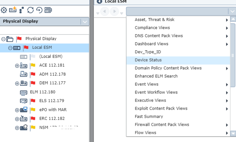
Task: Click the views list scroll down arrow
Action: (233, 133)
